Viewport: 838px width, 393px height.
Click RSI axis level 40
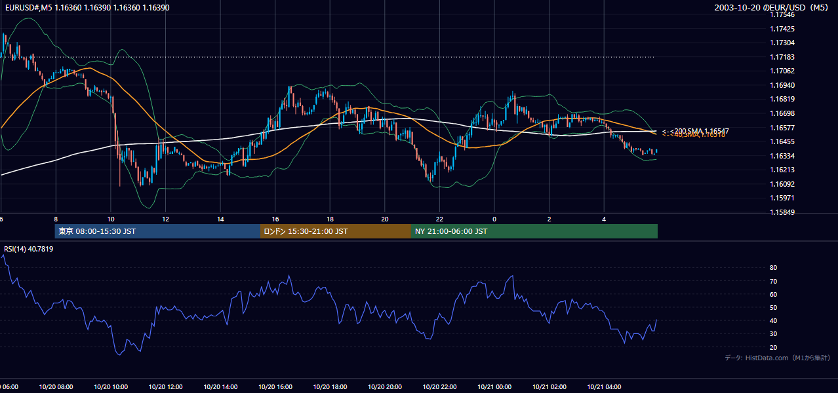pyautogui.click(x=773, y=320)
